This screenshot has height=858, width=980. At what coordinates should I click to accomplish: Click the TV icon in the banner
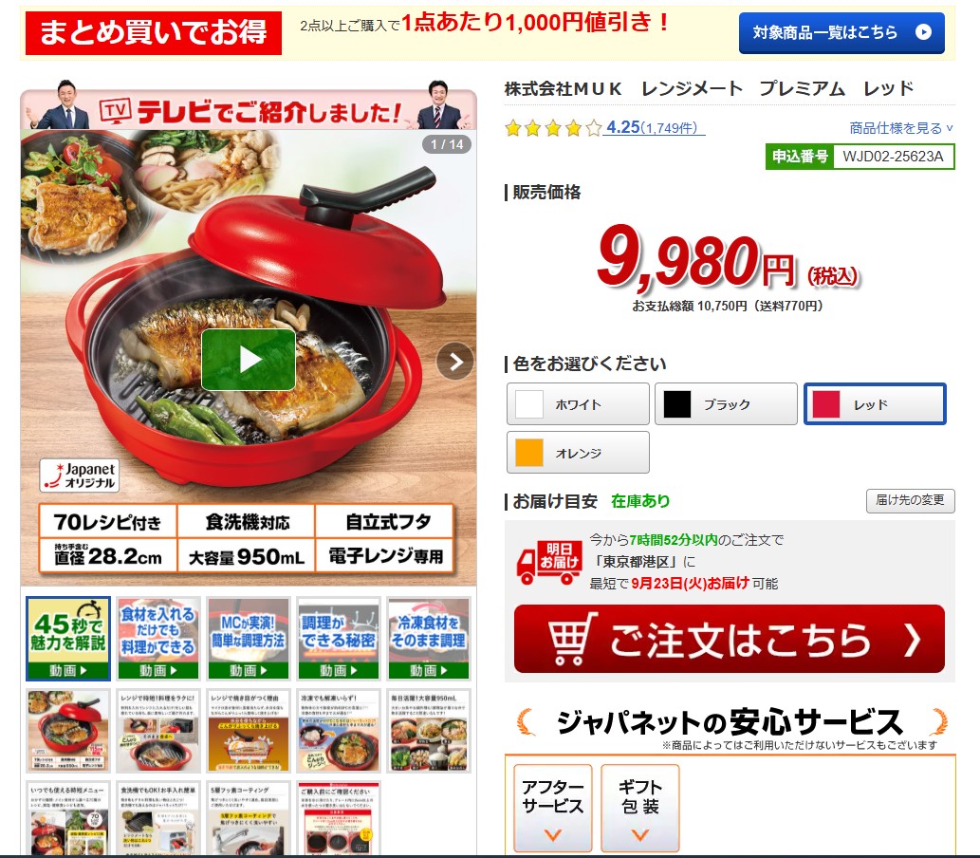116,111
